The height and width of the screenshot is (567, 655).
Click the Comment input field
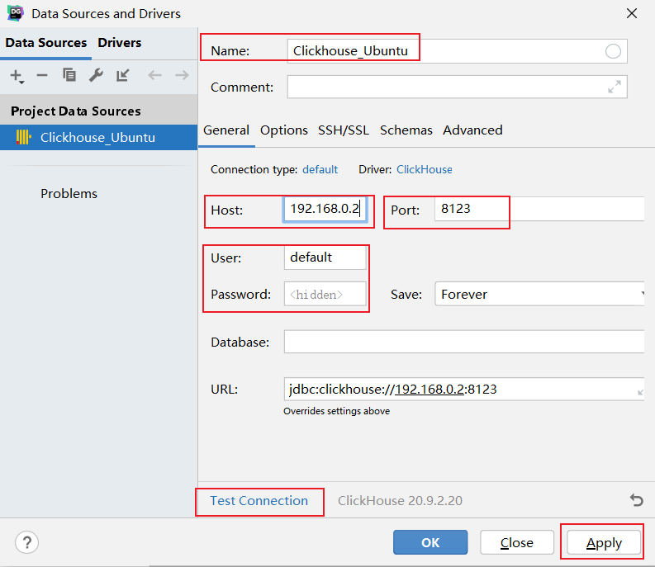(457, 87)
